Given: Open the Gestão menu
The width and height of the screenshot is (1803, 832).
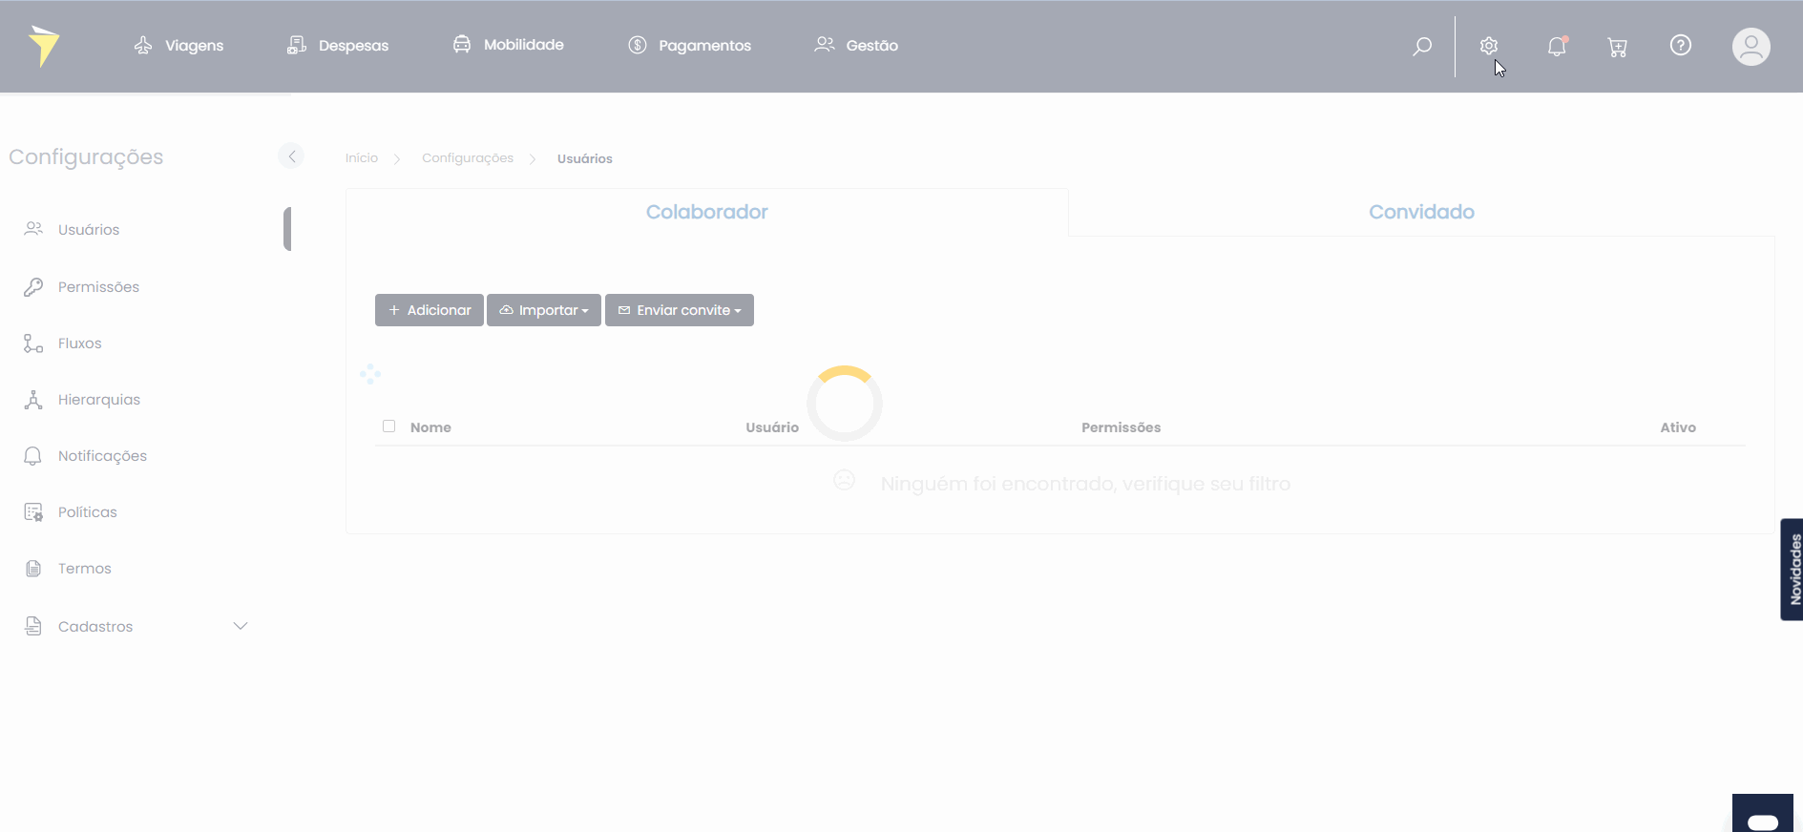Looking at the screenshot, I should tap(856, 45).
